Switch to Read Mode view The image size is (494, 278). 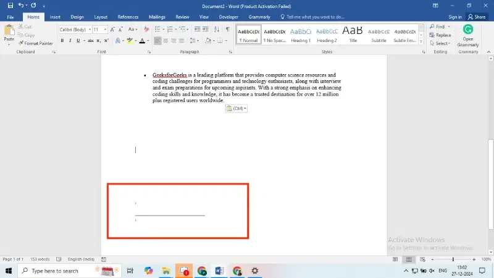pyautogui.click(x=395, y=259)
